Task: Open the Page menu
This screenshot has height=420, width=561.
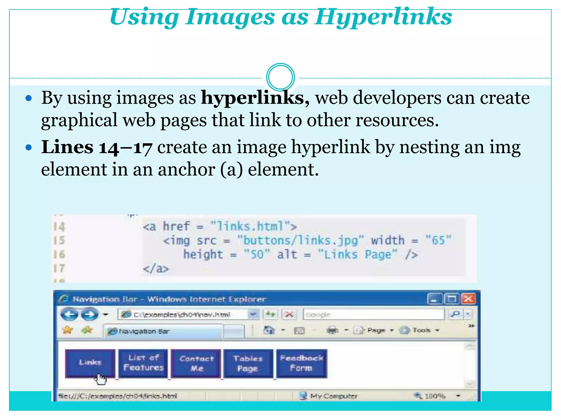Action: pos(374,330)
